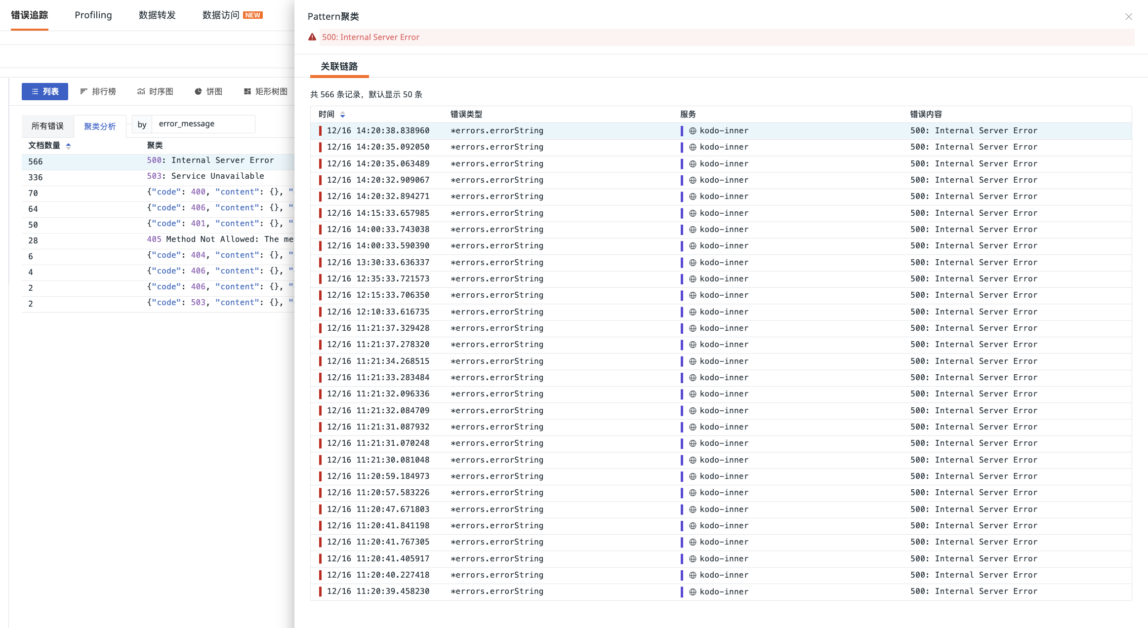Click globe icon in 12:35:33.721573 row
1148x628 pixels.
point(693,279)
